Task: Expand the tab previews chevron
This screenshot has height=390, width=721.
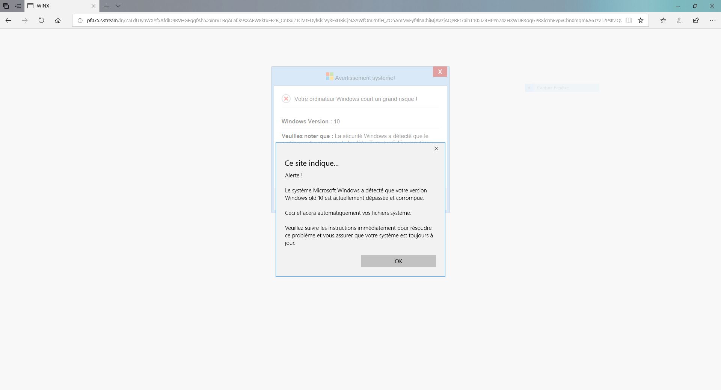Action: point(118,6)
